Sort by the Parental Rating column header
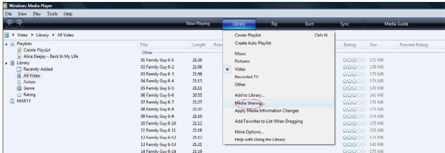 (x=414, y=45)
